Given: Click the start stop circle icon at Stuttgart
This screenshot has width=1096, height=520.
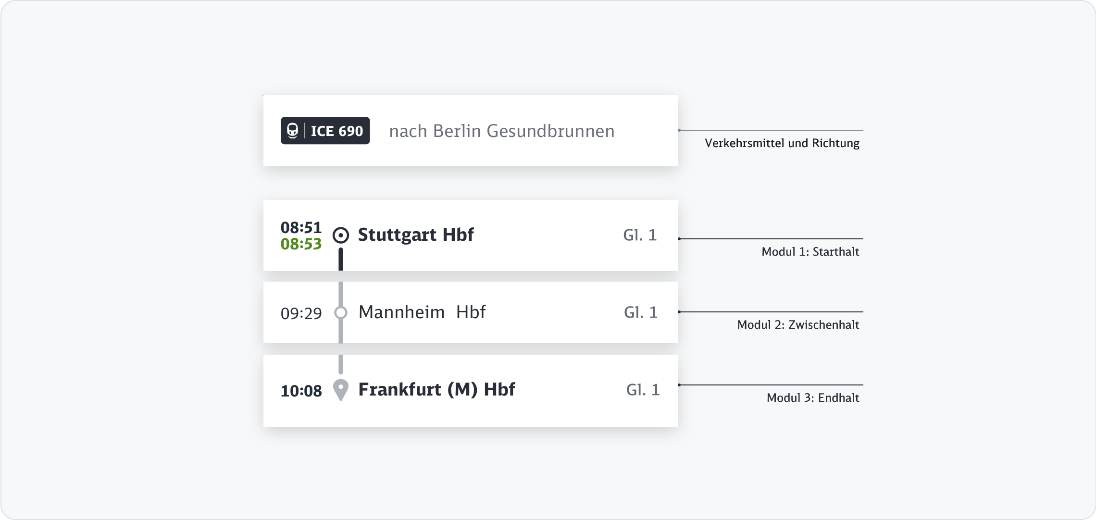Looking at the screenshot, I should (341, 235).
